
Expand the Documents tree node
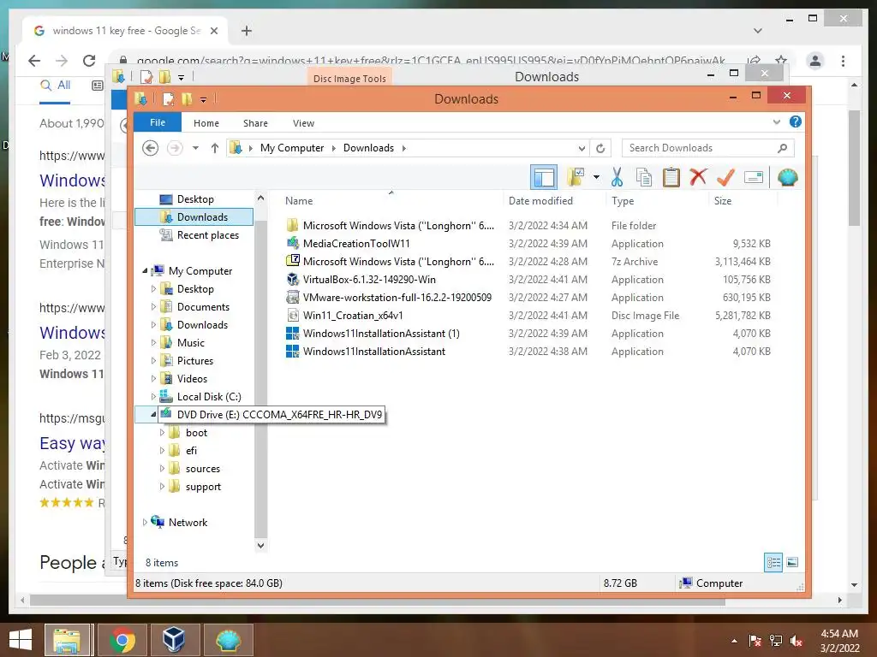[153, 307]
